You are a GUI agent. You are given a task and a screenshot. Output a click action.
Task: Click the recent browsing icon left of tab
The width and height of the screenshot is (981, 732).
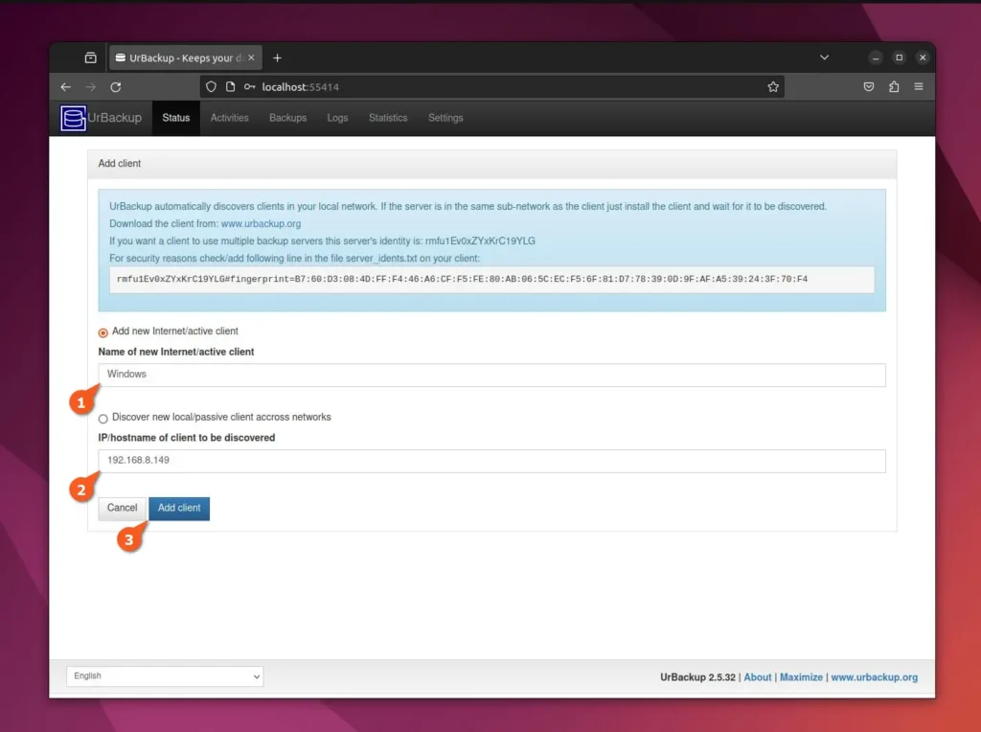pos(91,57)
